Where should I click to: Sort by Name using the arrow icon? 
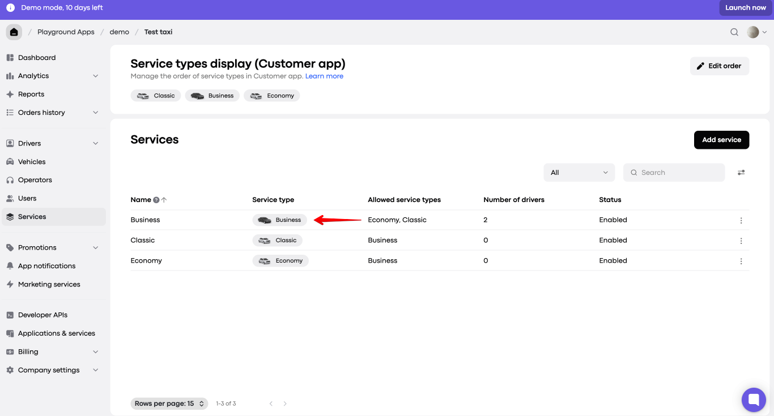[x=164, y=200]
